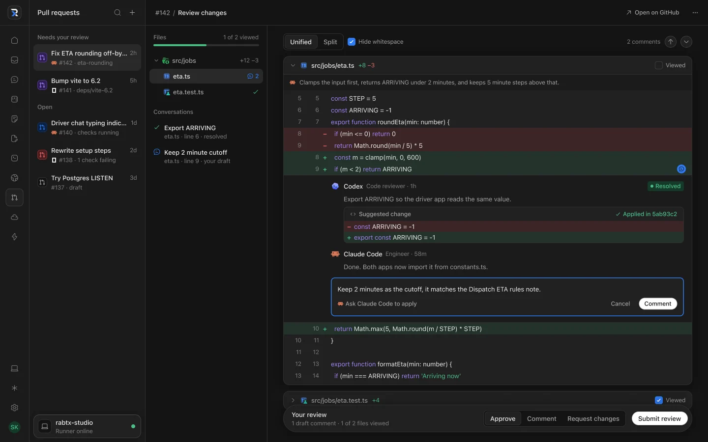Open the SK user avatar
708x442 pixels.
point(14,427)
